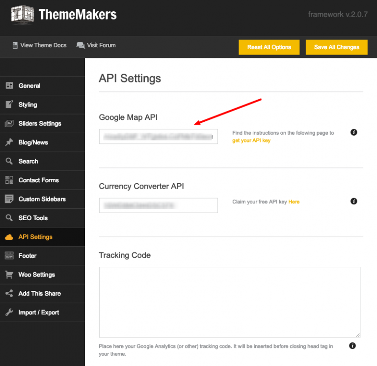Click the Footer keyboard-style icon
Screen dimensions: 377x366
pos(9,255)
